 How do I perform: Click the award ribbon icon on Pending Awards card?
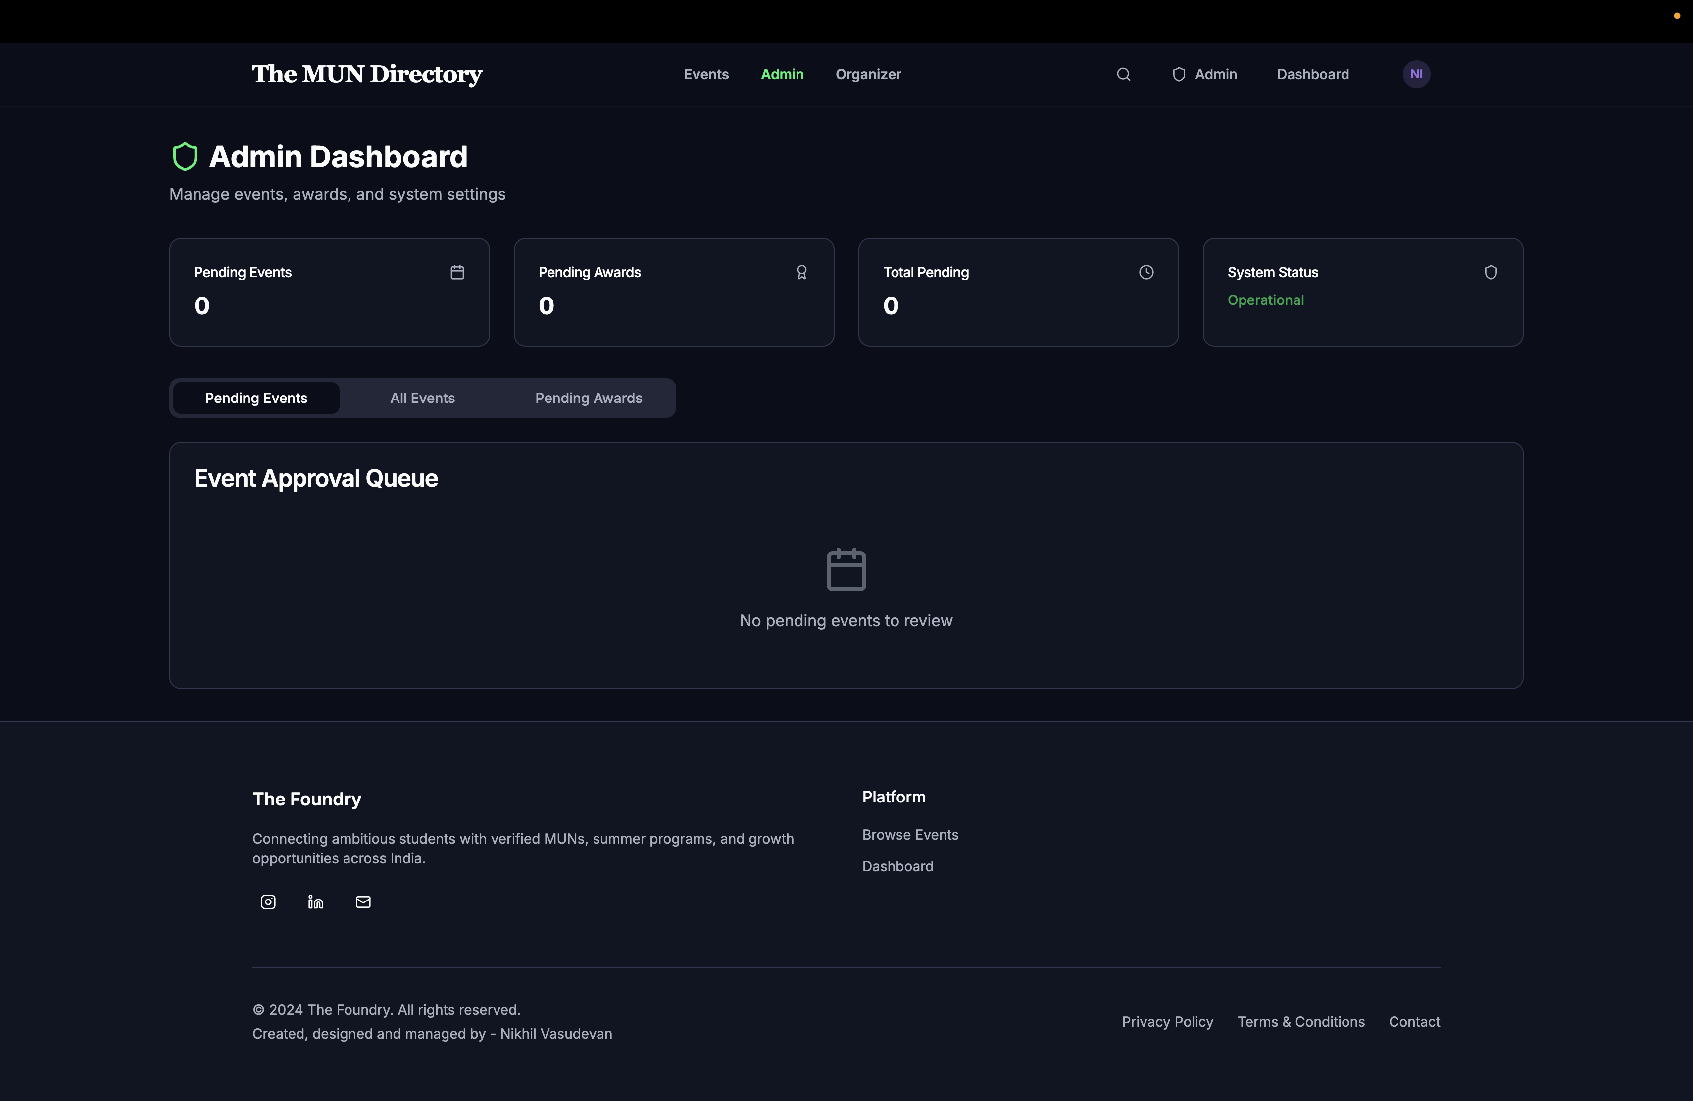(801, 272)
